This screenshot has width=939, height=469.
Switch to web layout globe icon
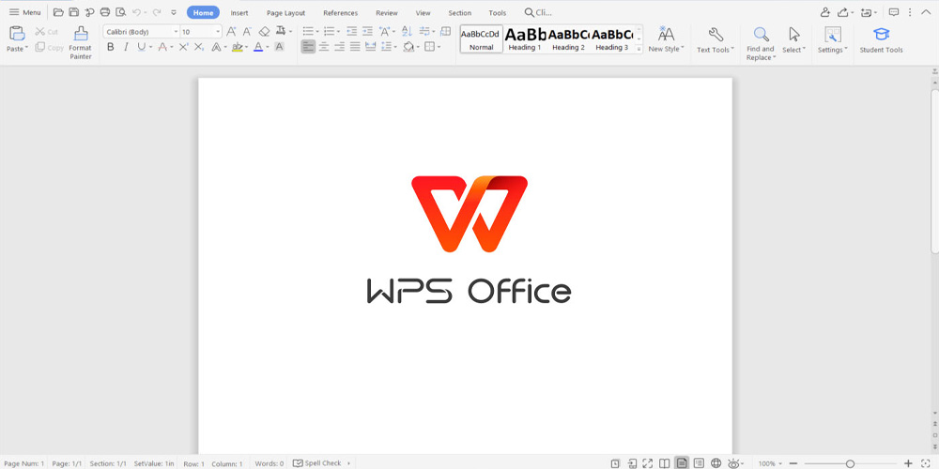point(716,463)
